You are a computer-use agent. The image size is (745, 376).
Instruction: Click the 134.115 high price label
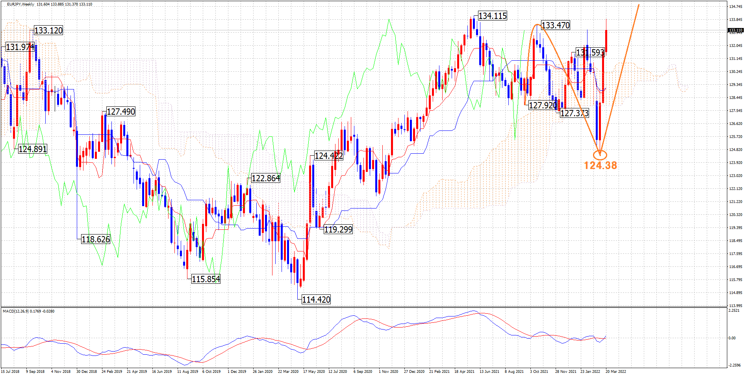pyautogui.click(x=492, y=16)
